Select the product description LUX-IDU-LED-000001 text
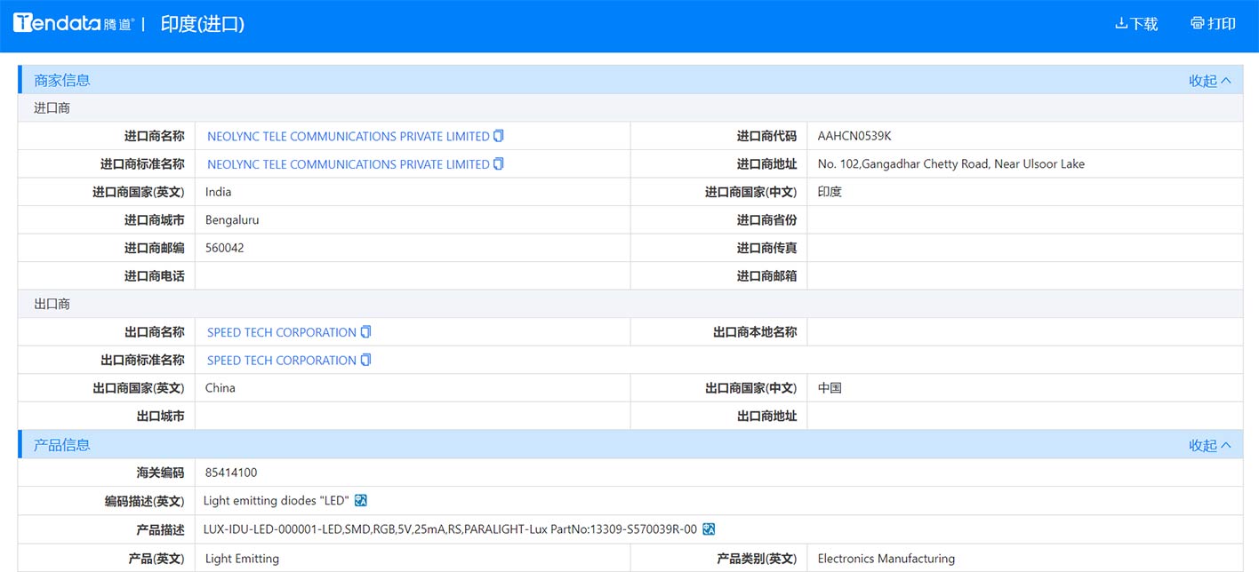Screen dimensions: 1259x572 pos(451,529)
